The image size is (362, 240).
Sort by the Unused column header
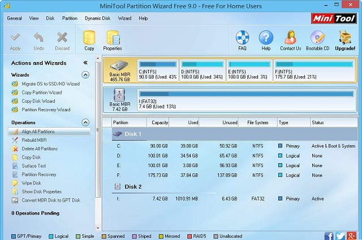218,123
